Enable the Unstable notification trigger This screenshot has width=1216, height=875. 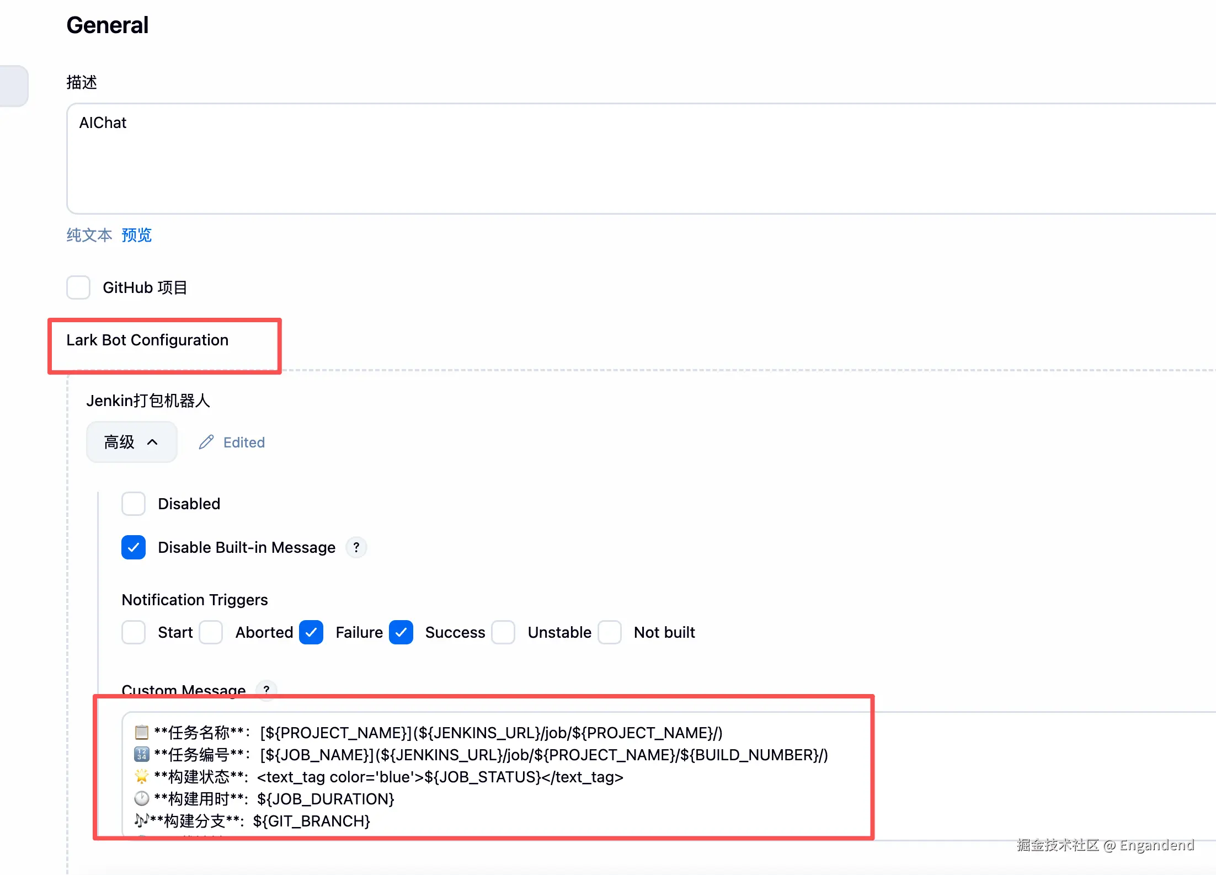(x=503, y=632)
